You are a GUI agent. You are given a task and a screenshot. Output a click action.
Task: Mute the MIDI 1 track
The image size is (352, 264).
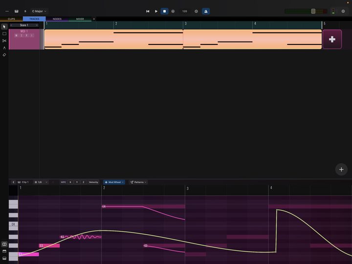pos(16,36)
